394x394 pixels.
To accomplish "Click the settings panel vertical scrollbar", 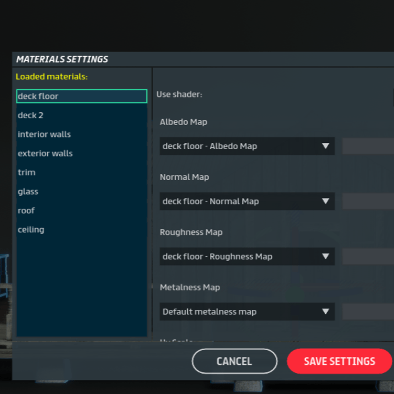I will coord(152,197).
